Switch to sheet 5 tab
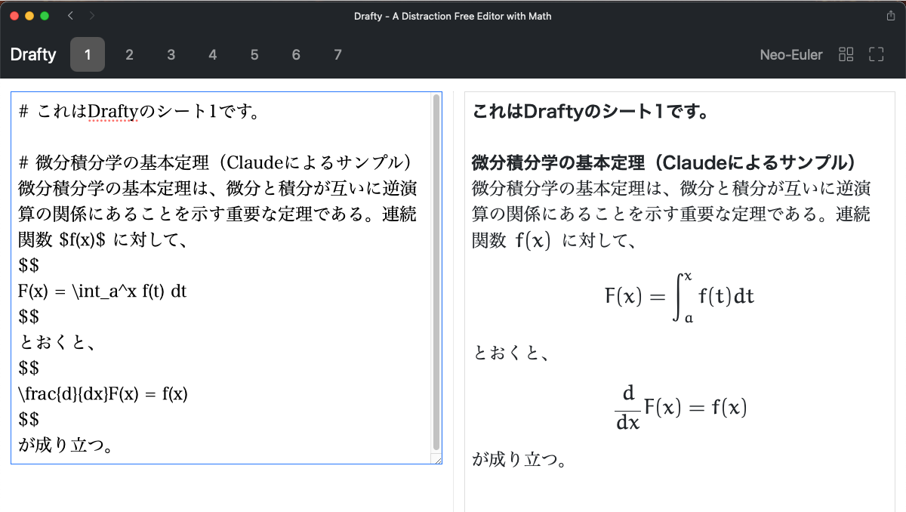The height and width of the screenshot is (512, 906). pyautogui.click(x=254, y=54)
